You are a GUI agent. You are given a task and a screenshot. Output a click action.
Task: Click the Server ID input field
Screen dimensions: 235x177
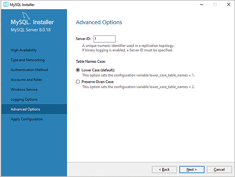click(104, 39)
